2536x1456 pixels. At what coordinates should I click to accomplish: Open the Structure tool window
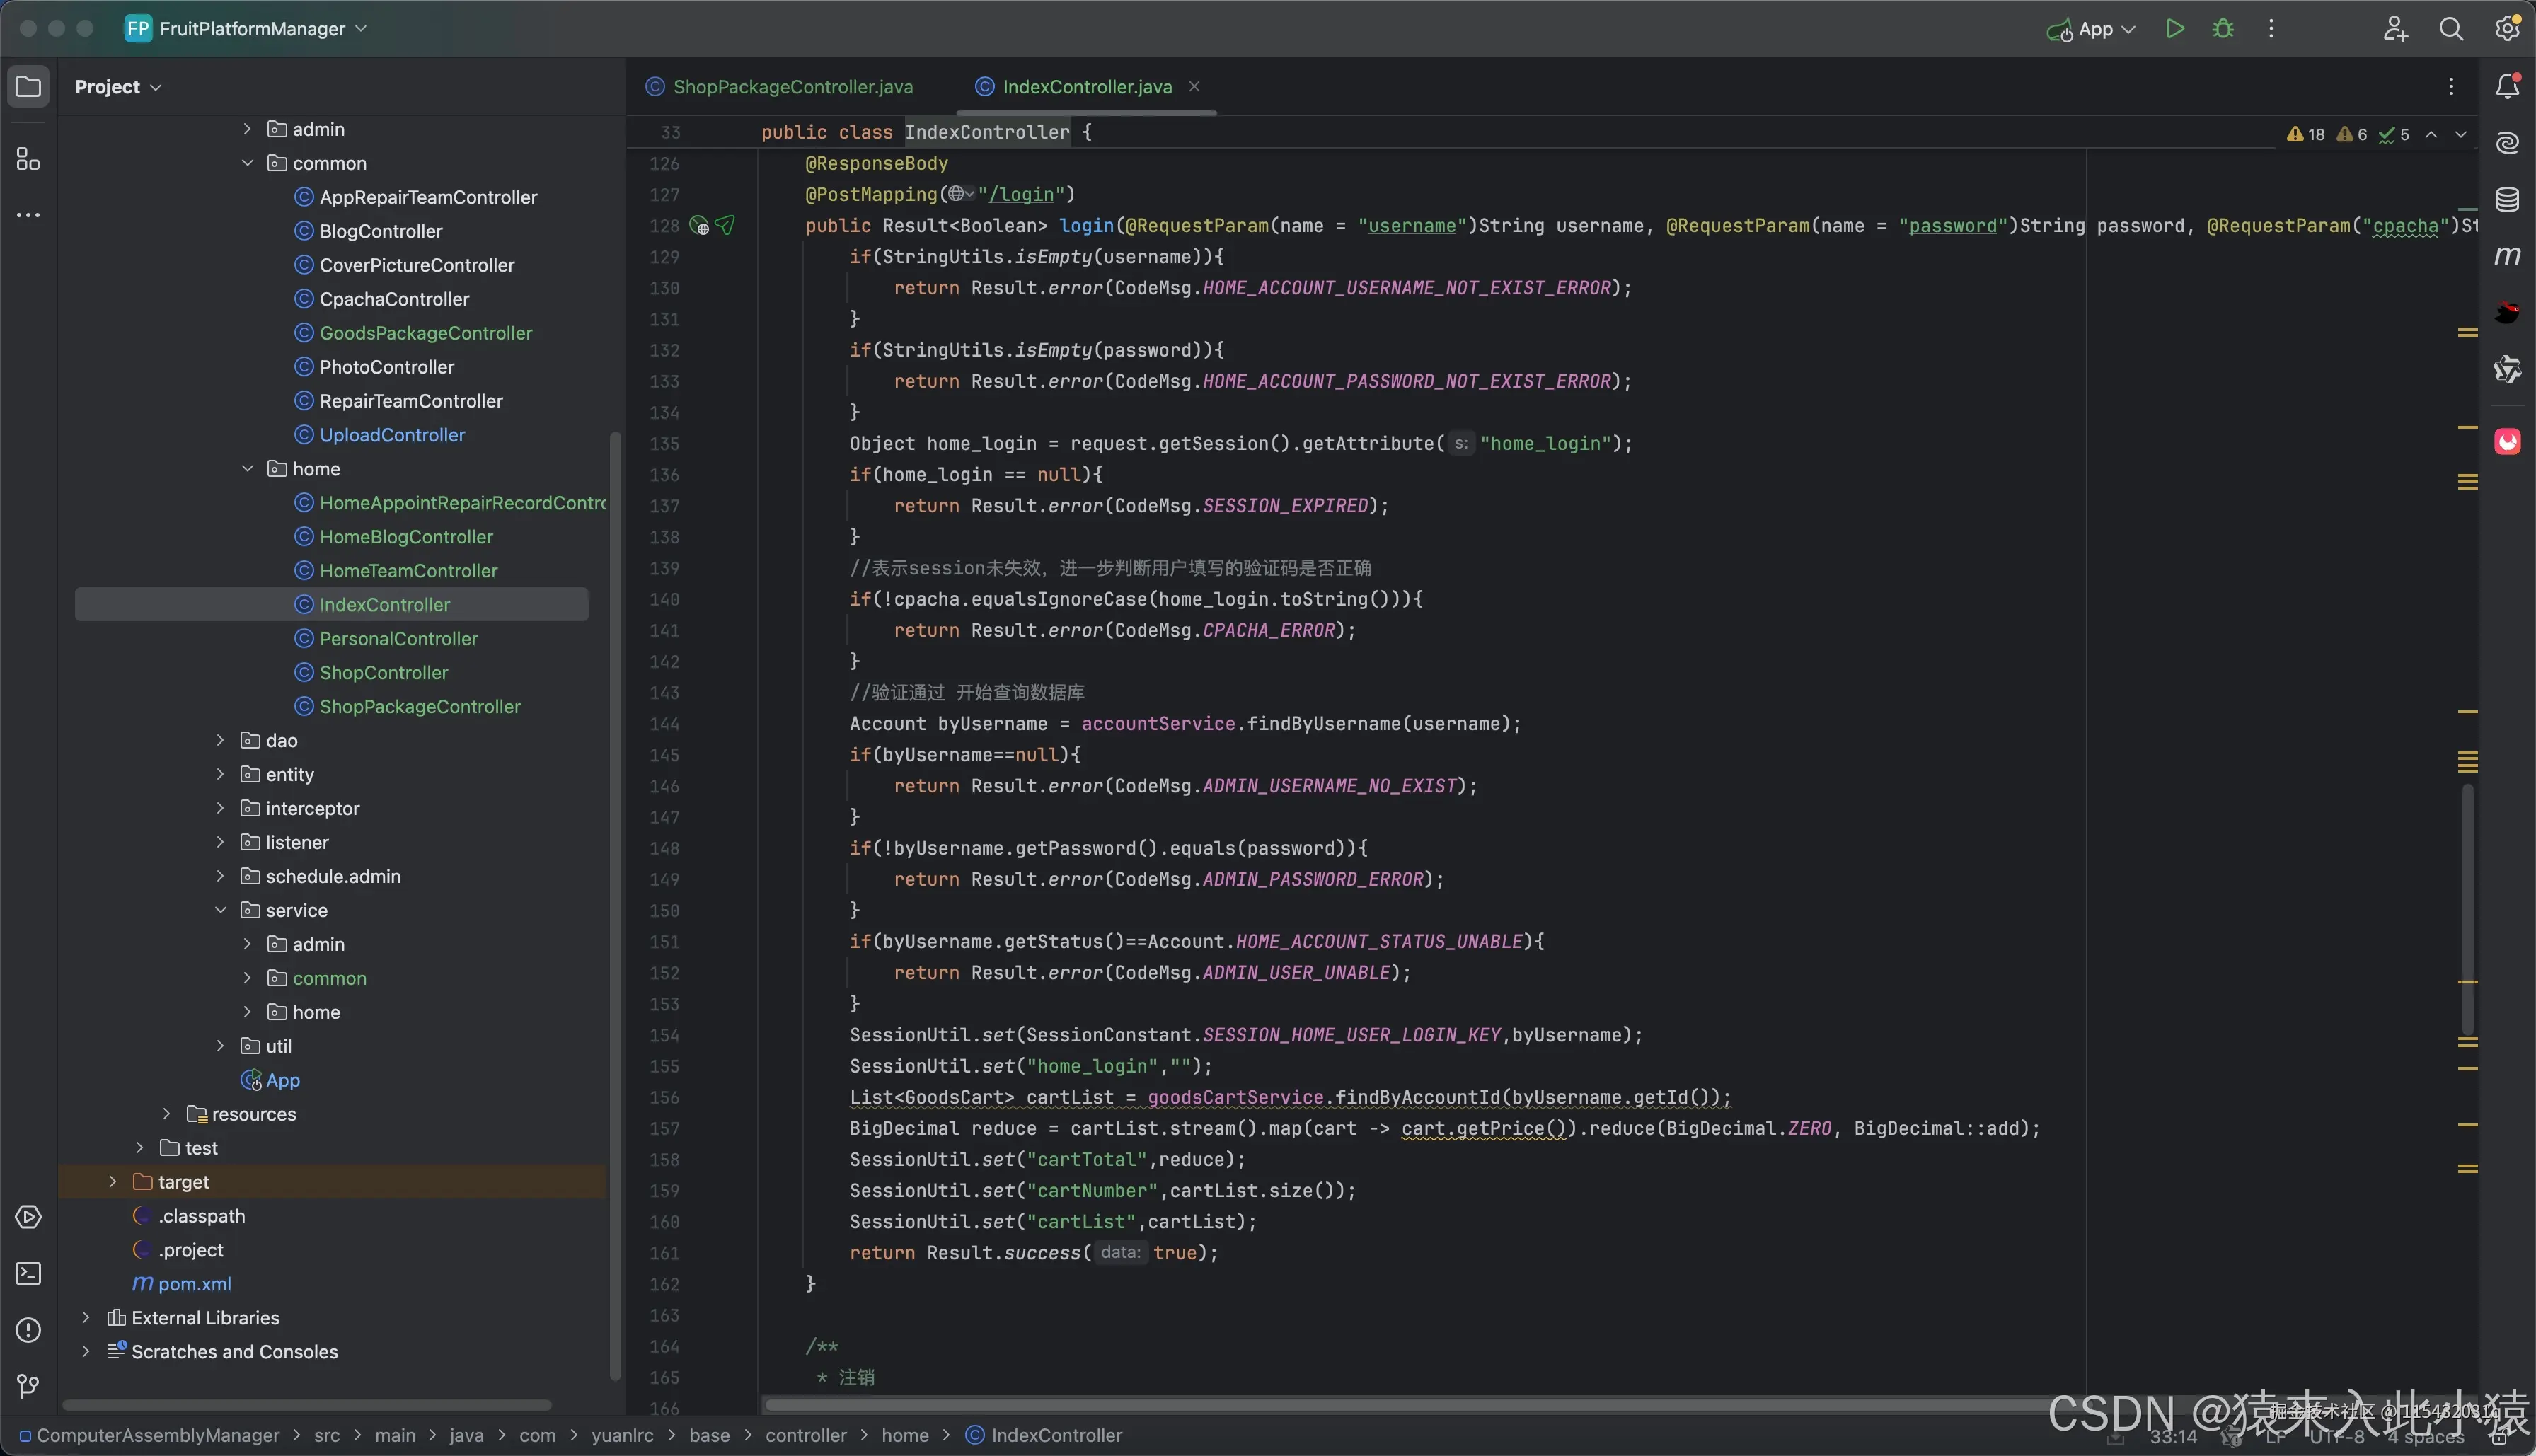click(x=28, y=159)
